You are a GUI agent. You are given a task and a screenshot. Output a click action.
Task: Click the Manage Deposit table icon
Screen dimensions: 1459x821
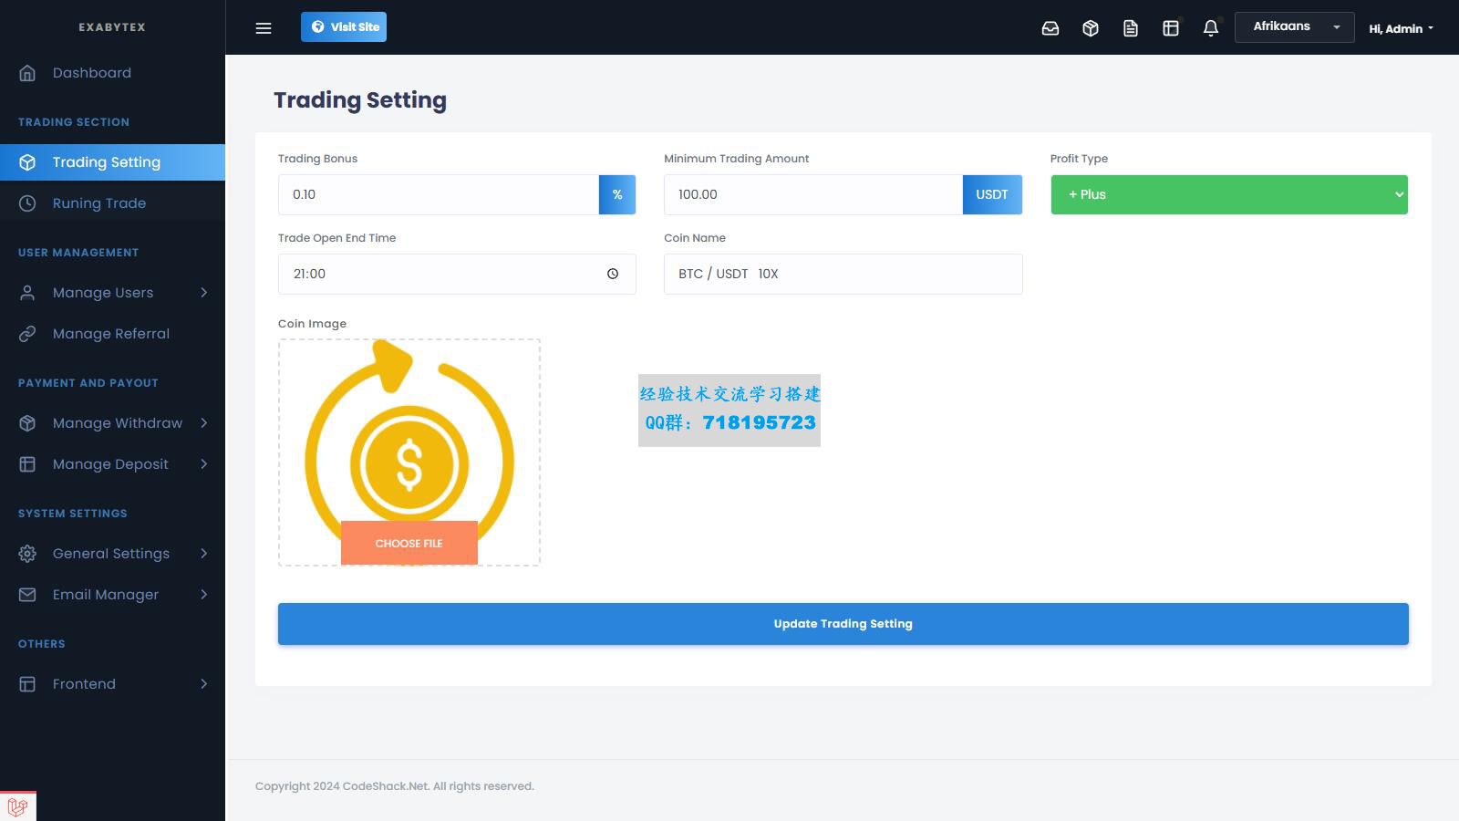(27, 464)
